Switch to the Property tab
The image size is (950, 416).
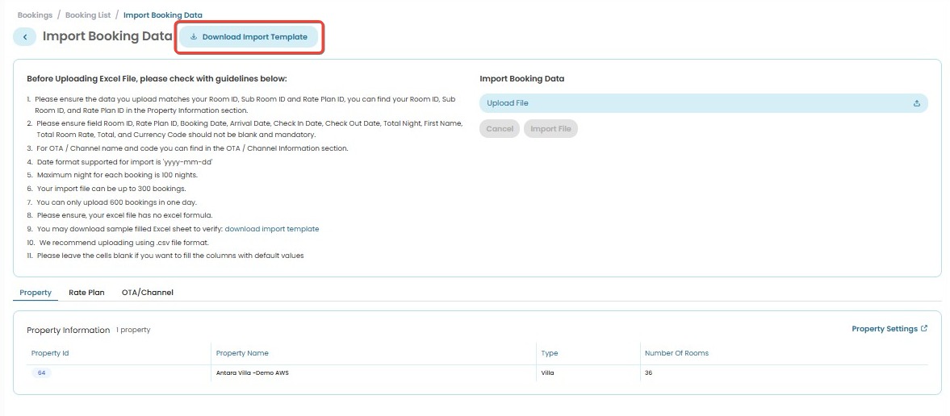[36, 293]
